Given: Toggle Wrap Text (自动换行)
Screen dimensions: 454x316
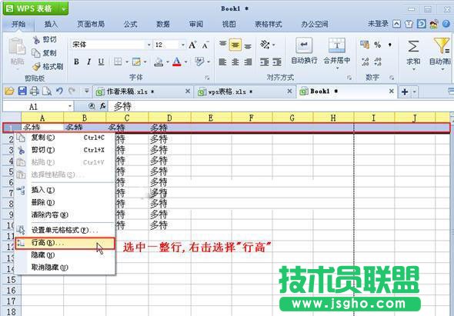Looking at the screenshot, I should pyautogui.click(x=304, y=52).
